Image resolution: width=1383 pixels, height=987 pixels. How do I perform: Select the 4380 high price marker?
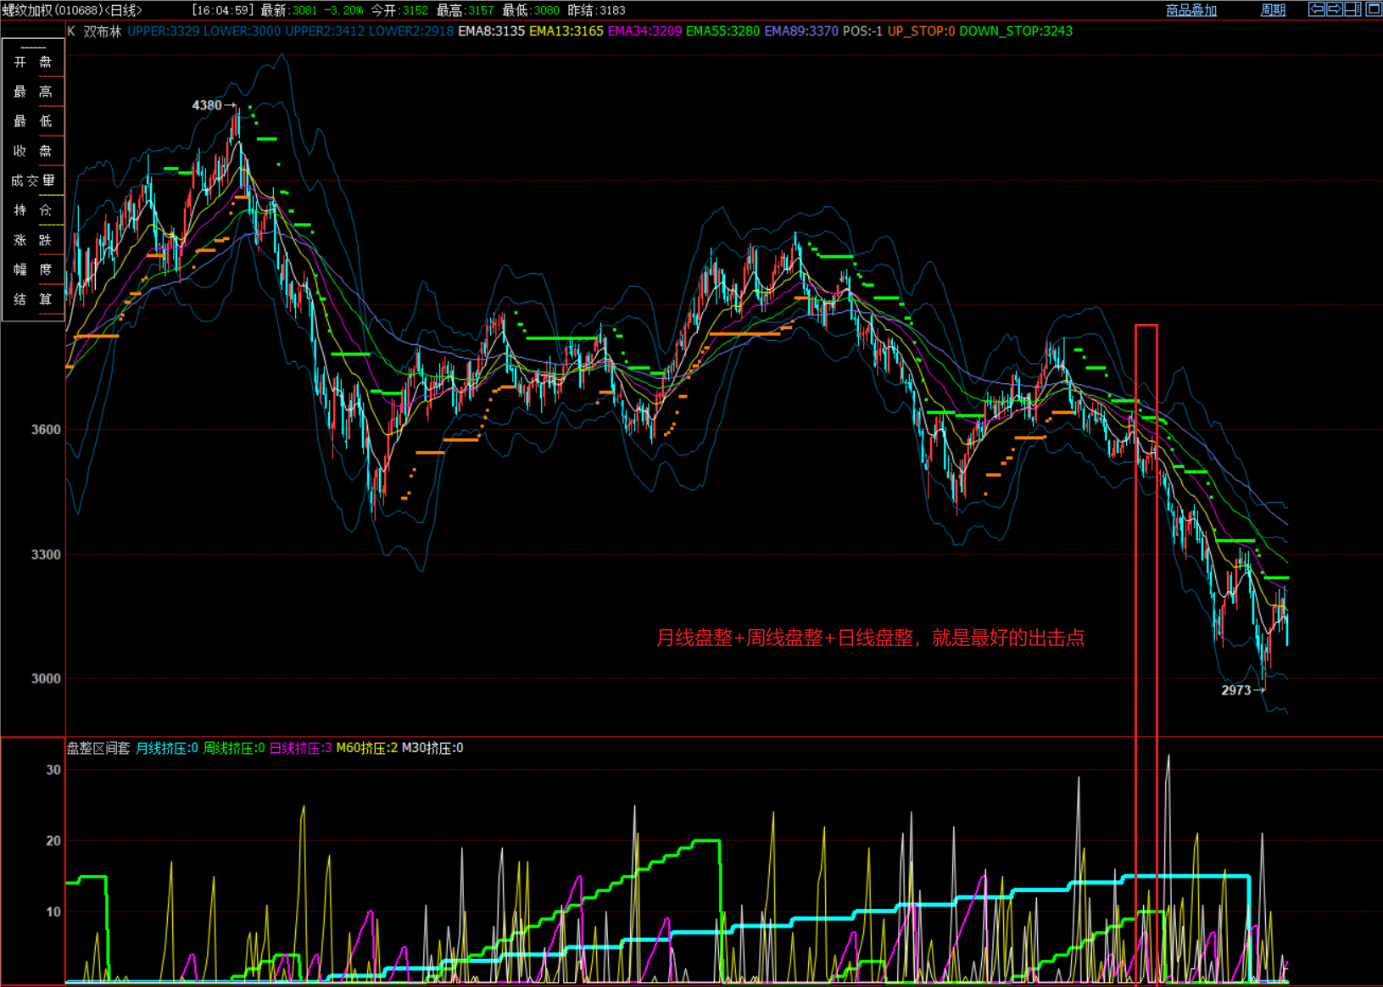(x=207, y=105)
